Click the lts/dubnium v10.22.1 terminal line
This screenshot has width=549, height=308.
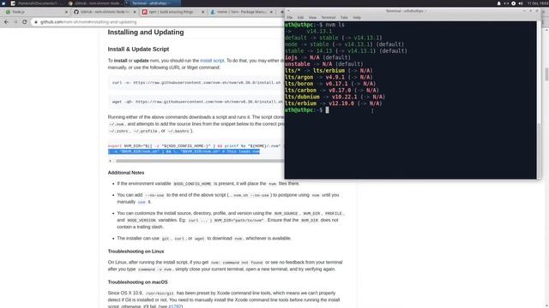(x=335, y=97)
